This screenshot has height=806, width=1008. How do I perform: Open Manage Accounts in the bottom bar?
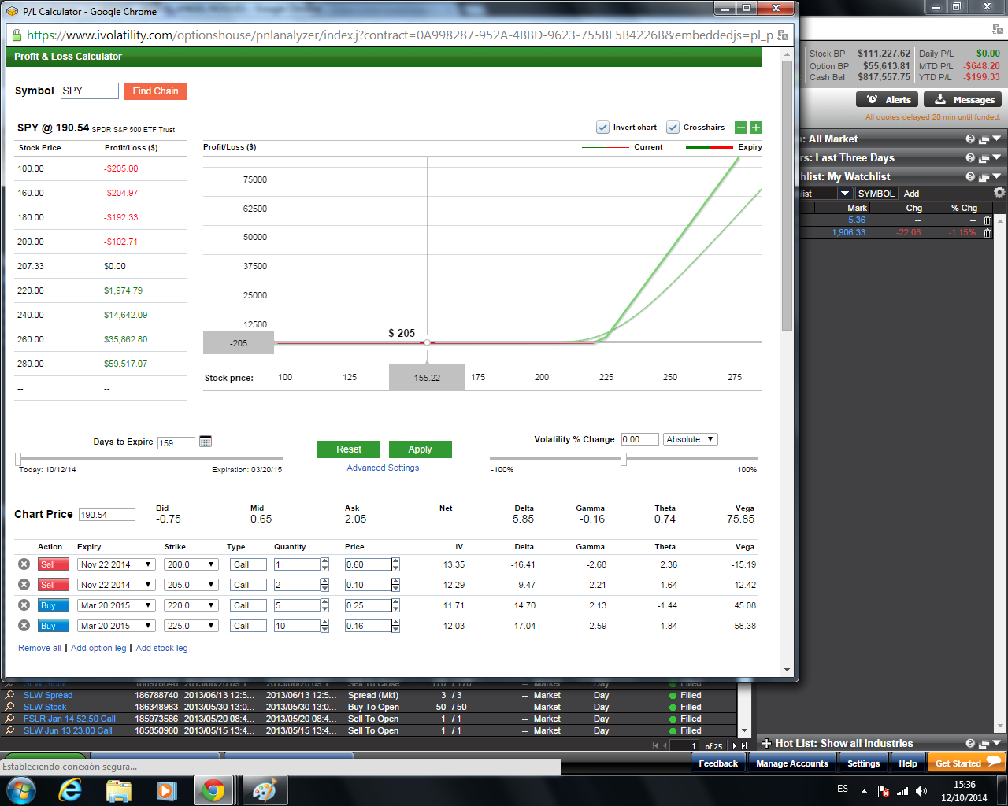point(792,763)
